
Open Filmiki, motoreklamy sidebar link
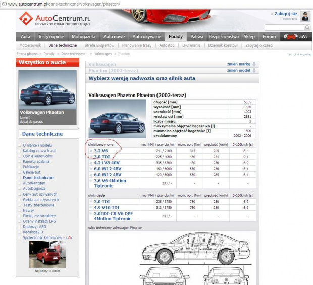pos(39,216)
